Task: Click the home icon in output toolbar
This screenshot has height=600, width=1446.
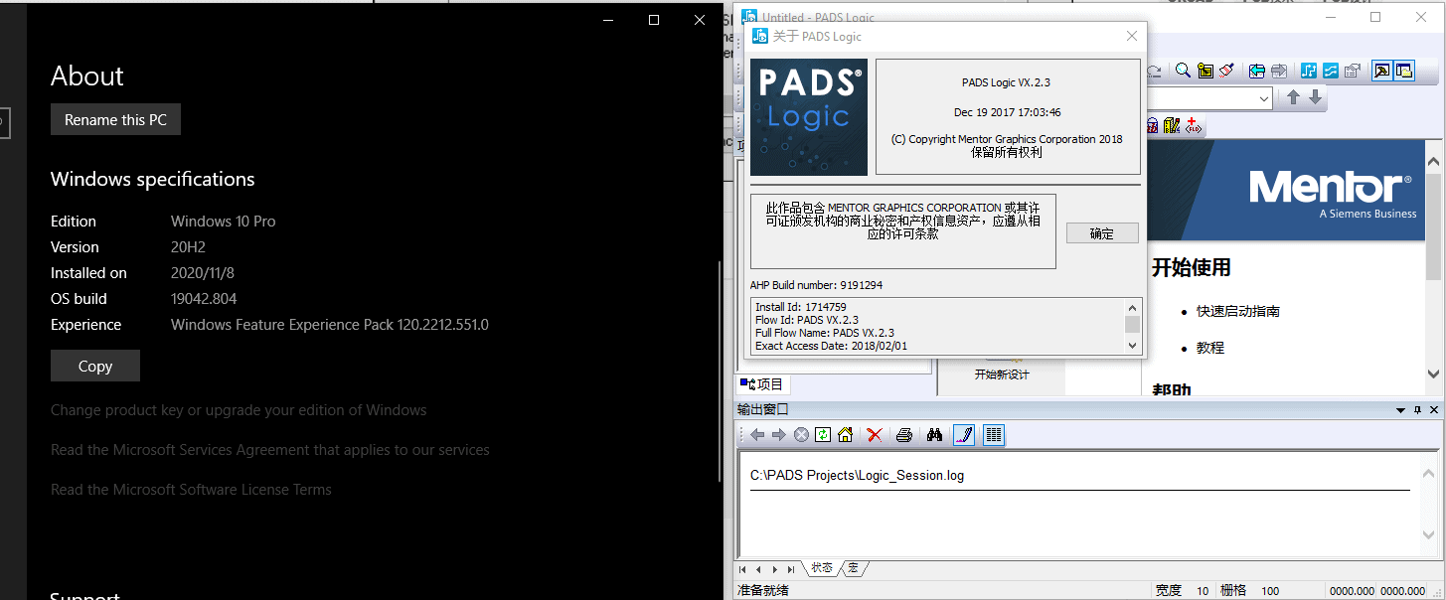Action: (x=845, y=435)
